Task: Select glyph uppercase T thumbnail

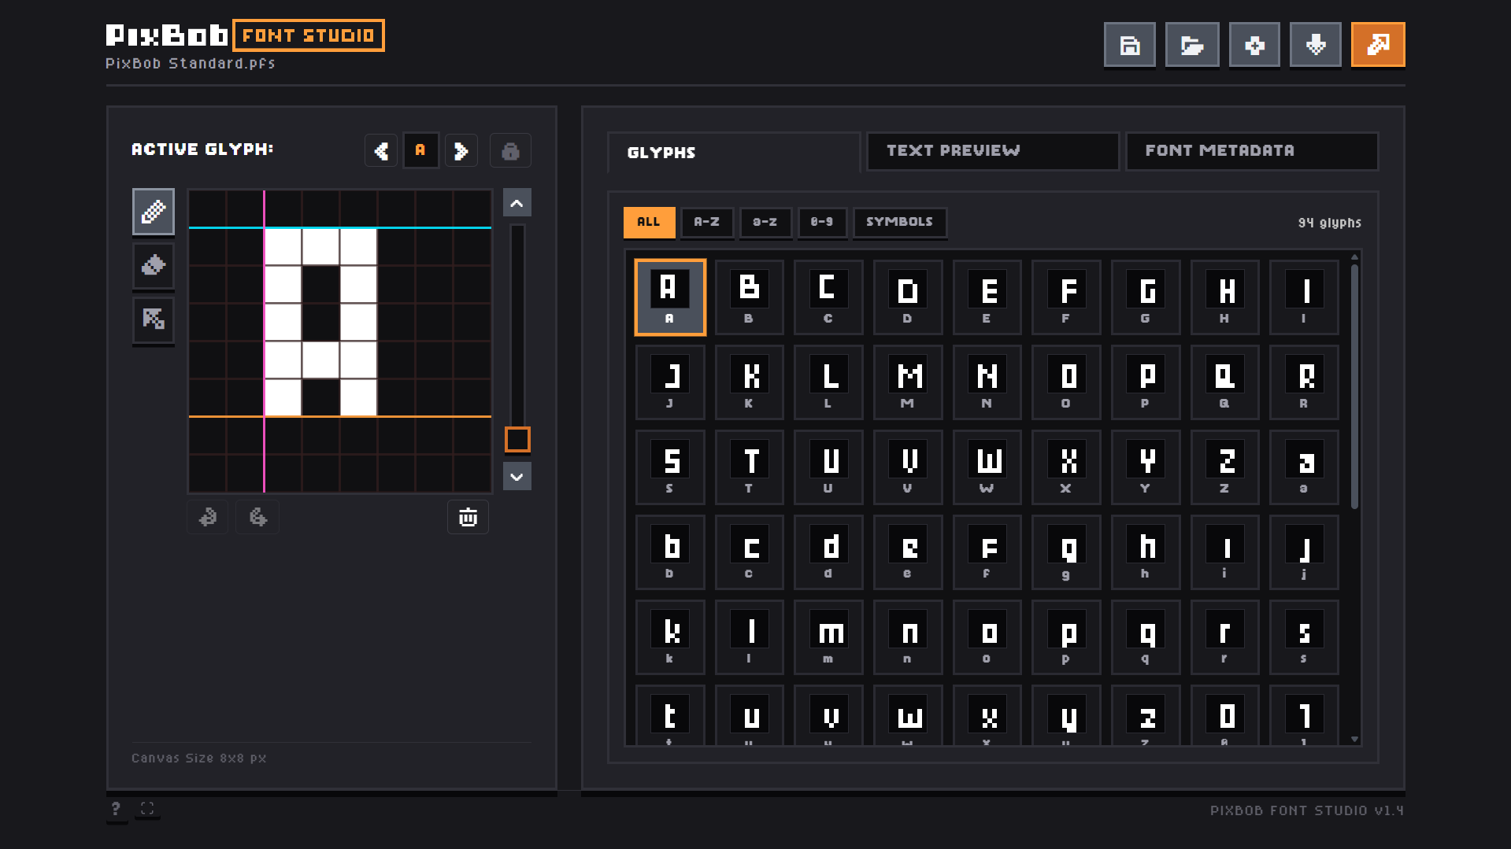Action: [750, 467]
